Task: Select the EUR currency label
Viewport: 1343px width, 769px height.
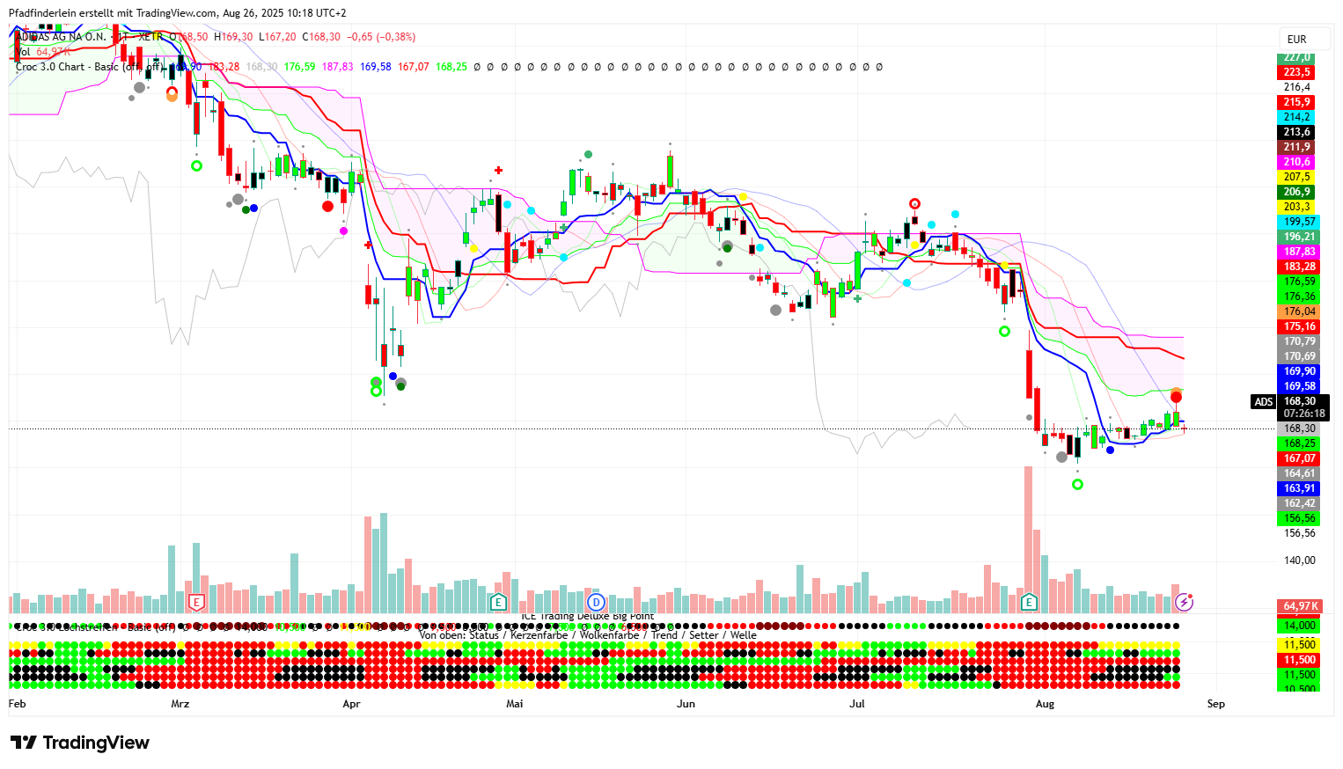Action: [x=1296, y=40]
